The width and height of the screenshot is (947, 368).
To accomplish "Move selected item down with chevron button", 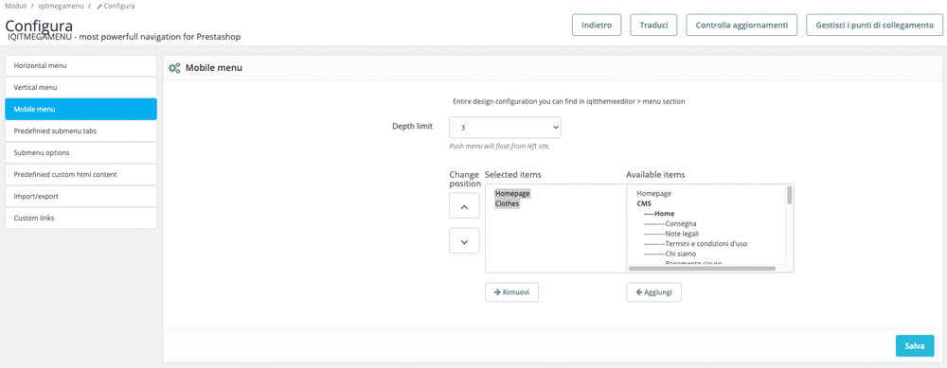I will [x=464, y=240].
